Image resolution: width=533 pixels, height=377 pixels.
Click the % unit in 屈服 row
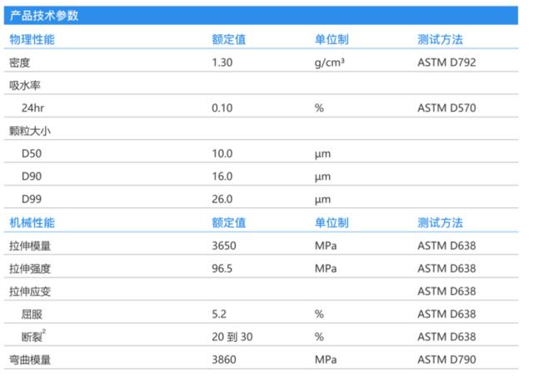(x=319, y=314)
